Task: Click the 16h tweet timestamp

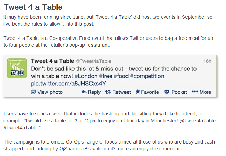Action: pos(207,61)
